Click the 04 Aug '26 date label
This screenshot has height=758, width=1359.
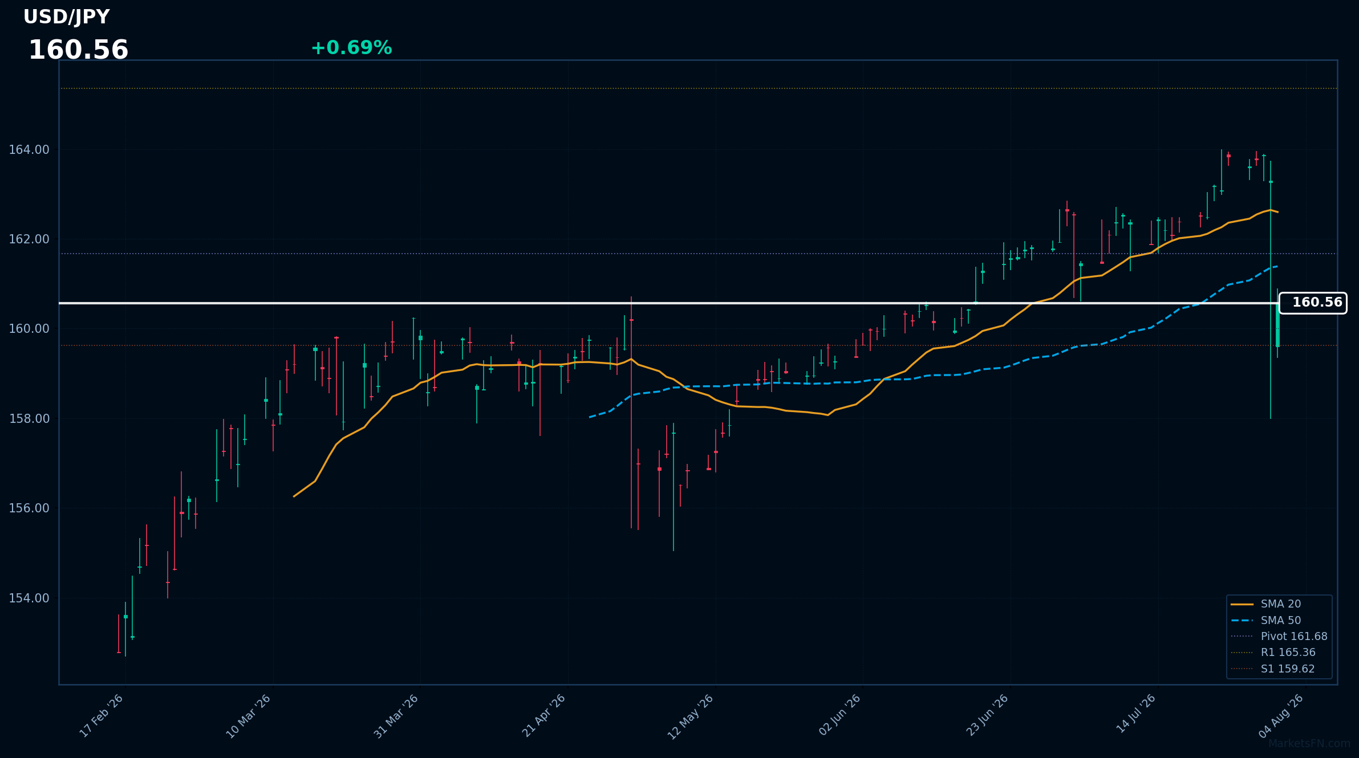pos(1281,716)
